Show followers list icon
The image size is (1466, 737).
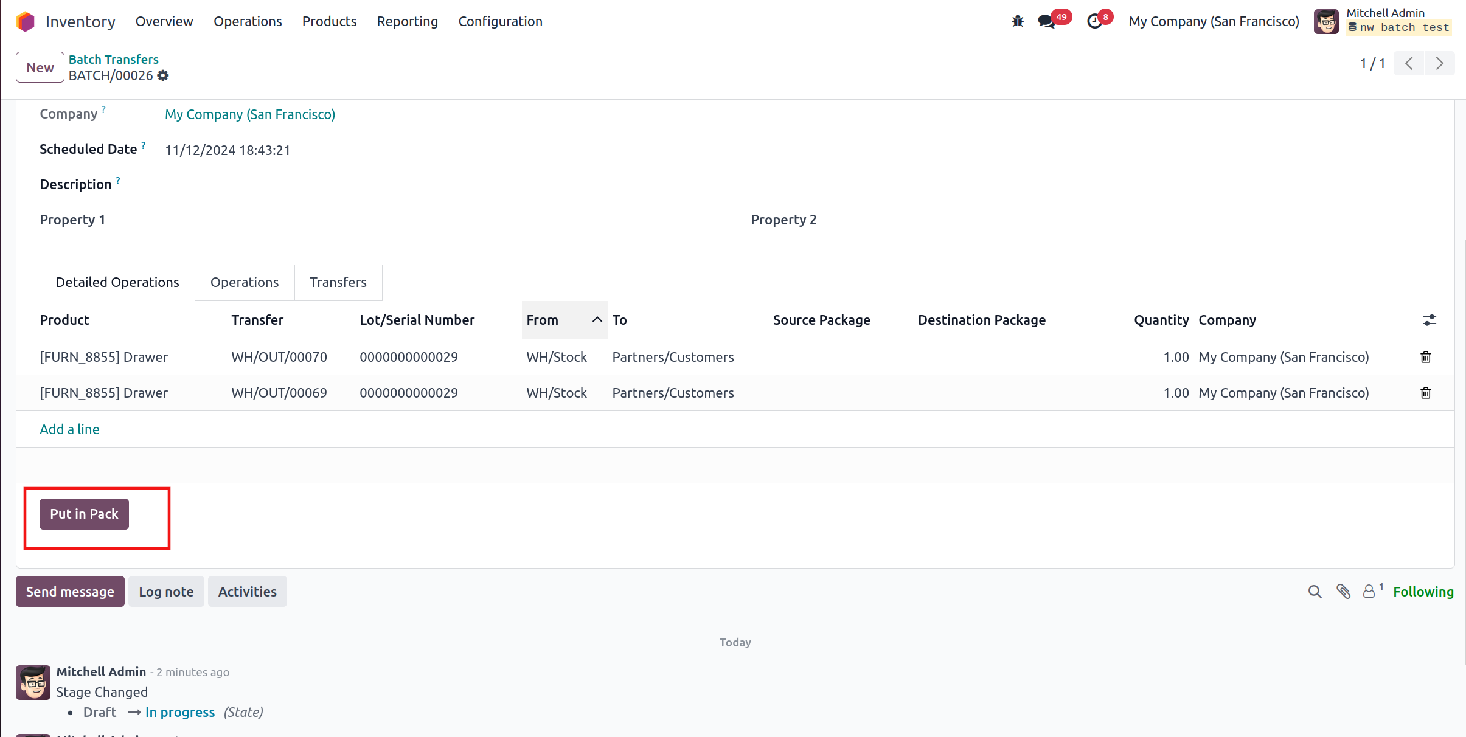[x=1369, y=592]
